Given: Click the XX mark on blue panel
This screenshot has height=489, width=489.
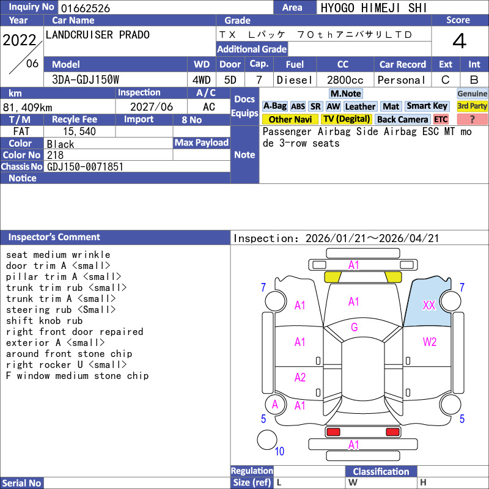Looking at the screenshot, I should [429, 305].
